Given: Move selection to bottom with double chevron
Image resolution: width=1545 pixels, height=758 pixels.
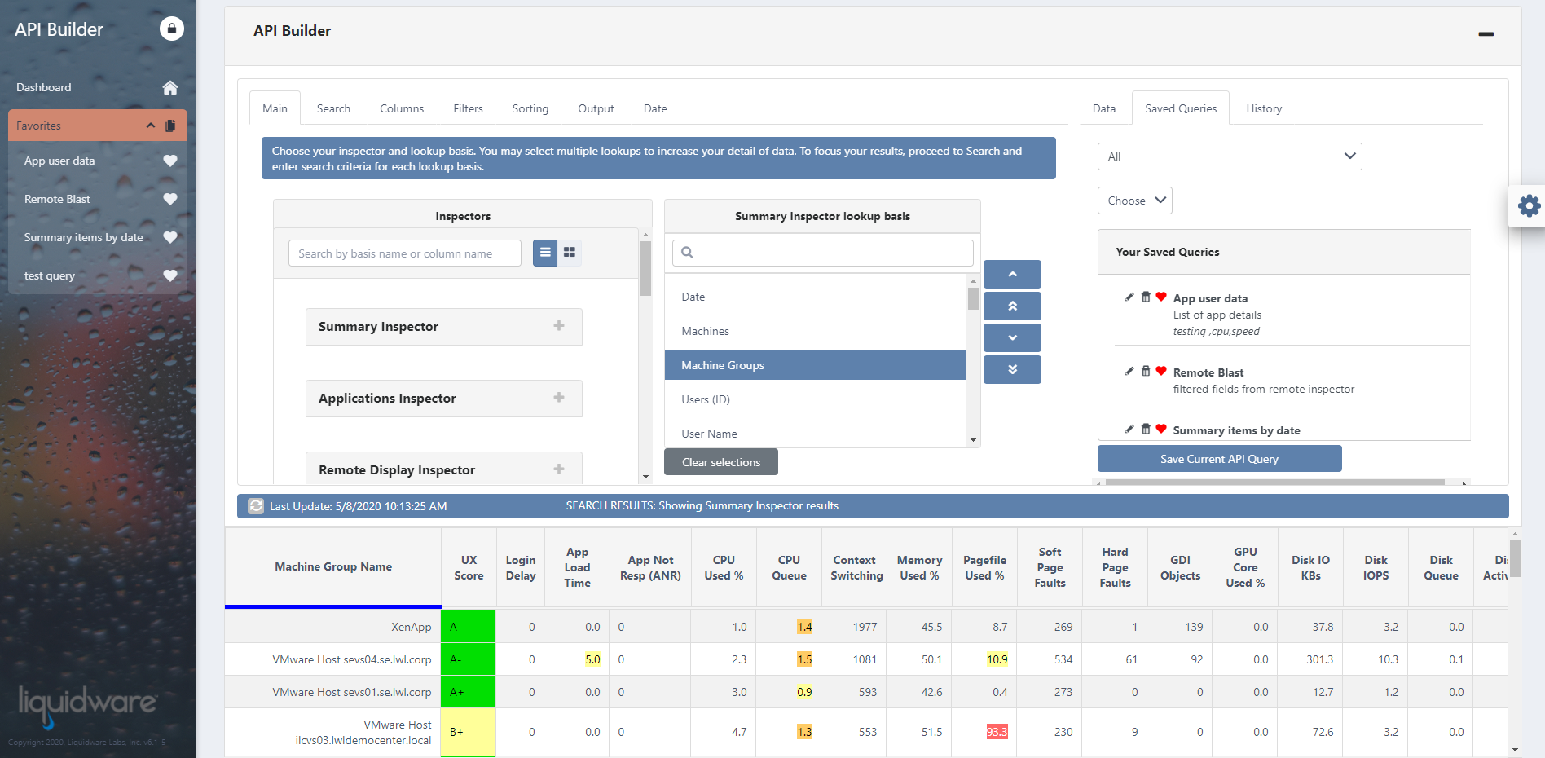Looking at the screenshot, I should coord(1012,369).
